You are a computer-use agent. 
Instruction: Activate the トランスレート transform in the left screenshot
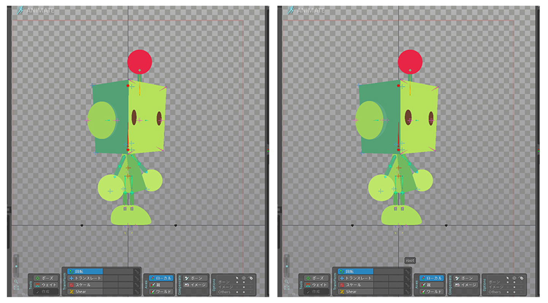85,278
